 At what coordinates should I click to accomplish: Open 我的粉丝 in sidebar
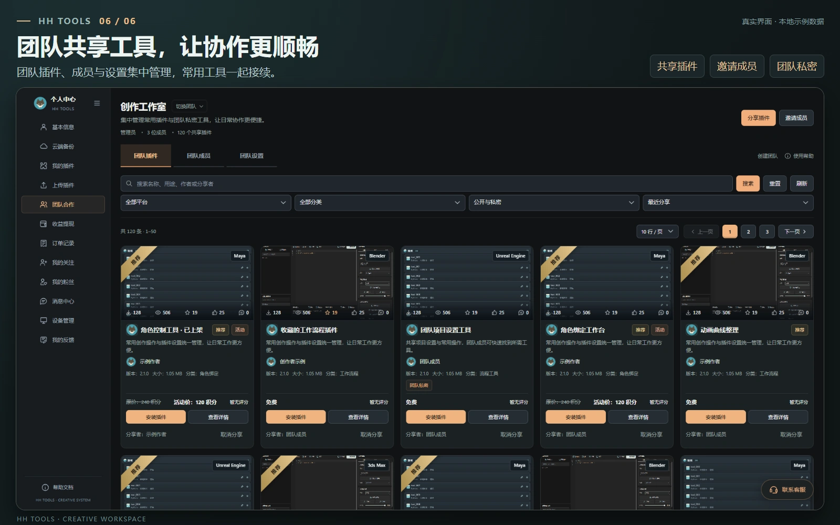(x=63, y=282)
